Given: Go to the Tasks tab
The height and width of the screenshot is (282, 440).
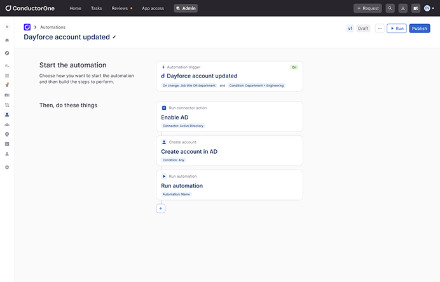Looking at the screenshot, I should 96,8.
